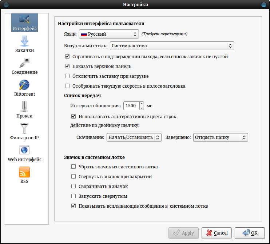Image resolution: width=270 pixels, height=244 pixels.
Task: Switch to the Прокси tab label
Action: [x=24, y=116]
